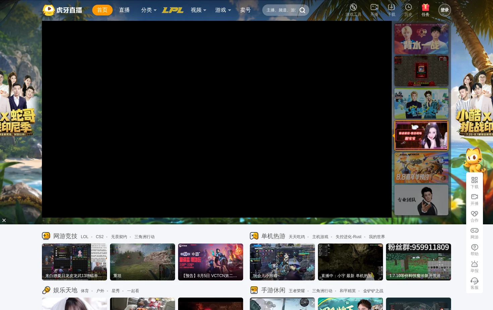Open the 粉丝群:959911809 Minecraft stream card
493x310 pixels.
[x=419, y=262]
